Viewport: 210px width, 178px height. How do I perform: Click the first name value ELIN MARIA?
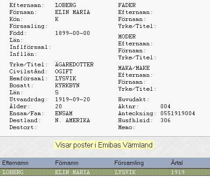point(72,12)
